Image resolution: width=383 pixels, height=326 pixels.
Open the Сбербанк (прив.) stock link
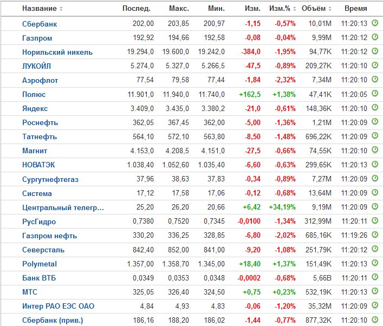(x=53, y=321)
